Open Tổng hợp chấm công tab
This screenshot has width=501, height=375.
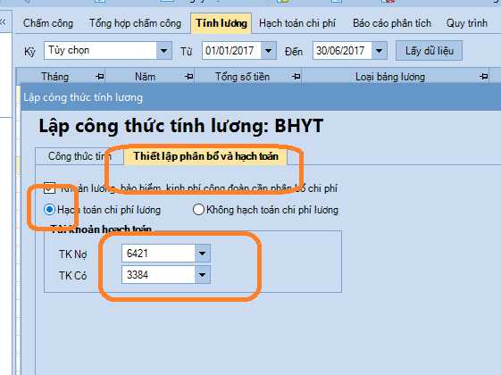point(135,23)
